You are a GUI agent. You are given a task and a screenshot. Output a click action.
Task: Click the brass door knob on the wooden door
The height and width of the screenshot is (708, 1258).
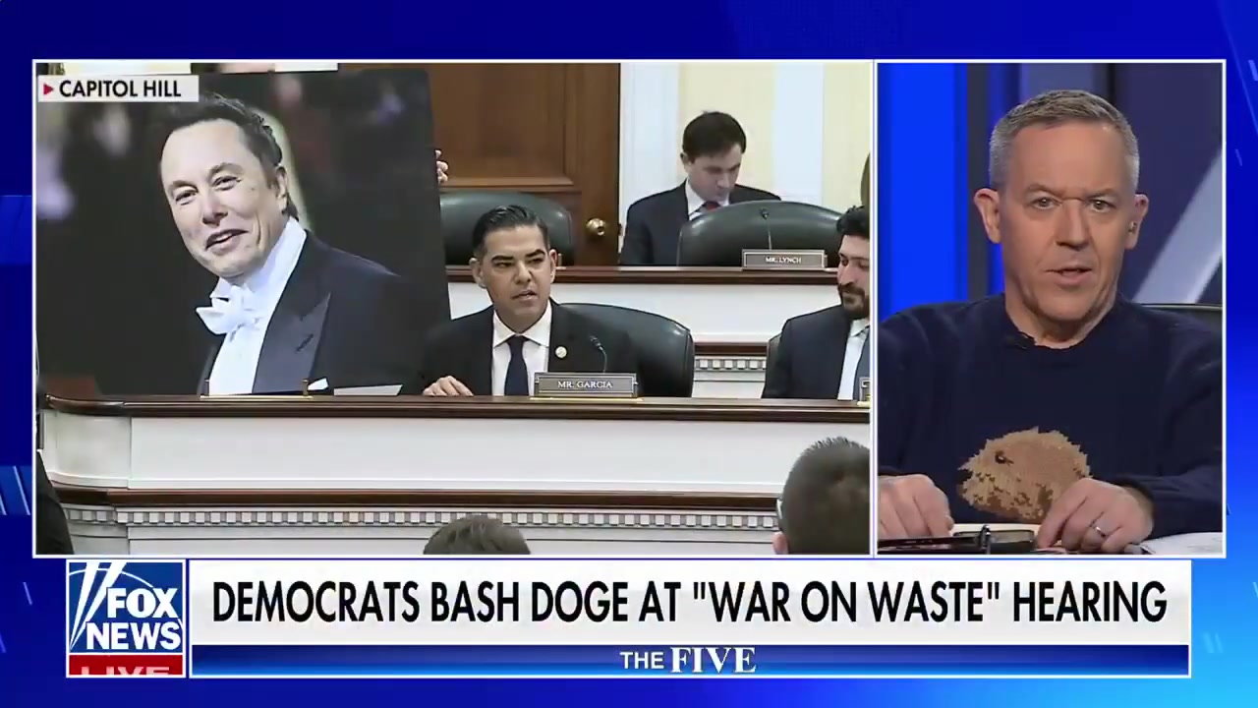pos(596,227)
